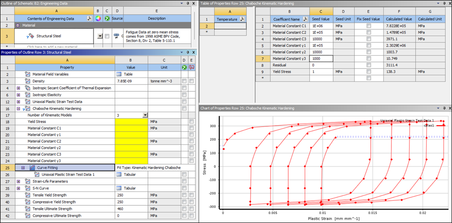Select the Seed Value 1E+06 cell

click(x=321, y=26)
